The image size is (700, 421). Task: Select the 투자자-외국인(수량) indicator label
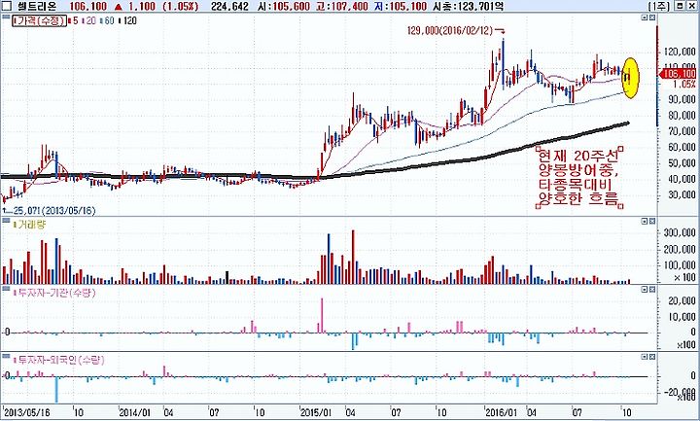(59, 361)
